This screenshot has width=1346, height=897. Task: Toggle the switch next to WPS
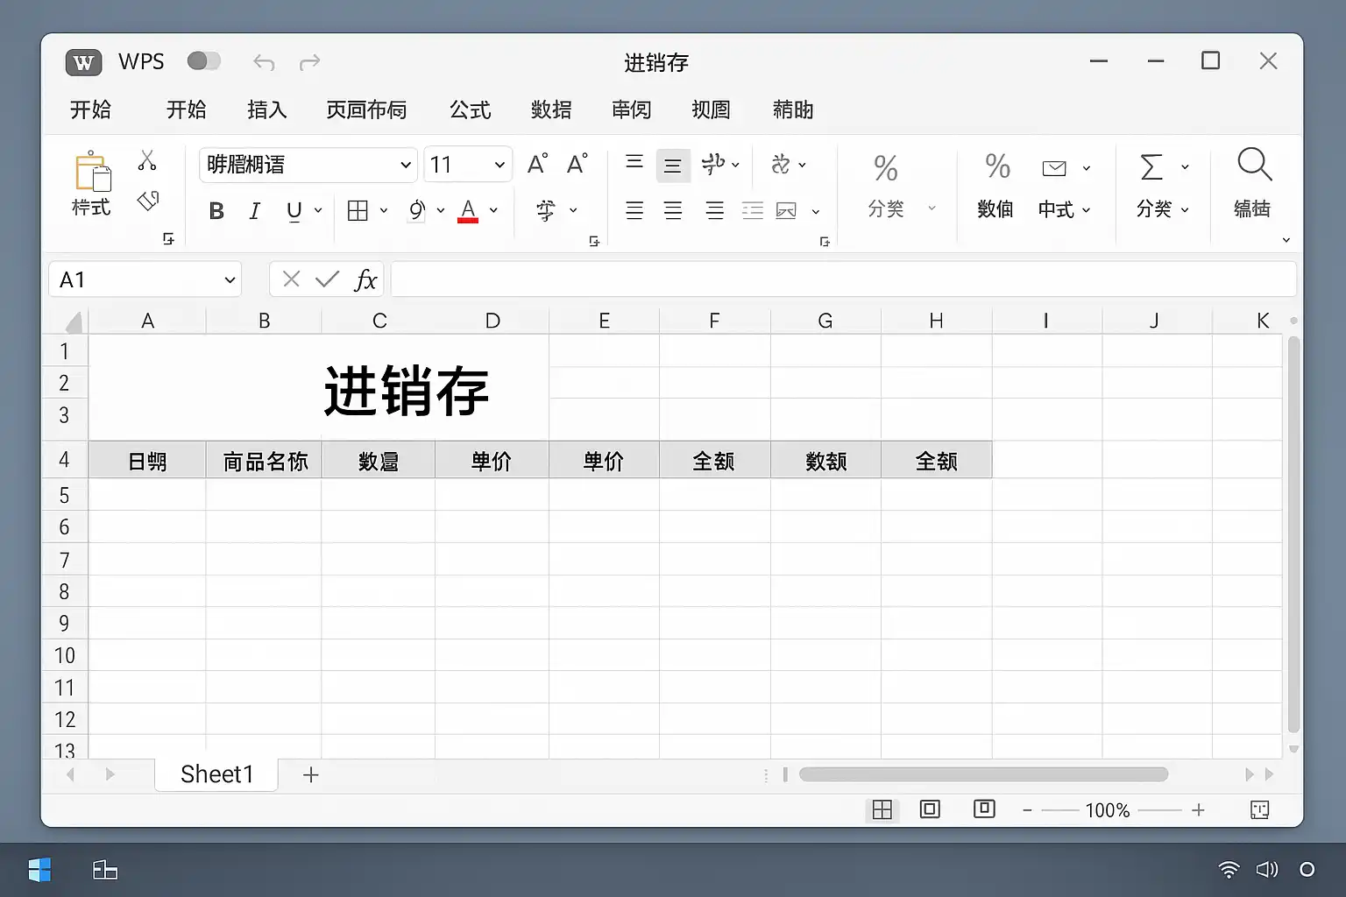[203, 61]
